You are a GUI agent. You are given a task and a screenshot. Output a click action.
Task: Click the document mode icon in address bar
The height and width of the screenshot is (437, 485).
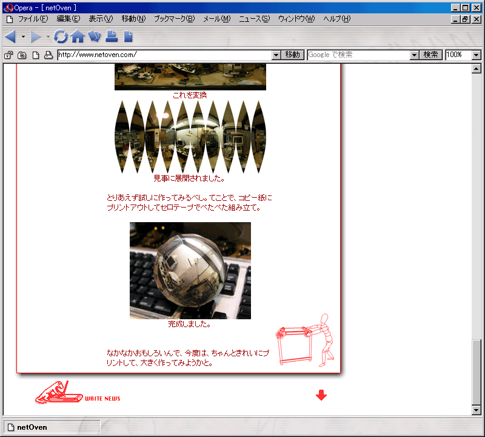[x=36, y=55]
